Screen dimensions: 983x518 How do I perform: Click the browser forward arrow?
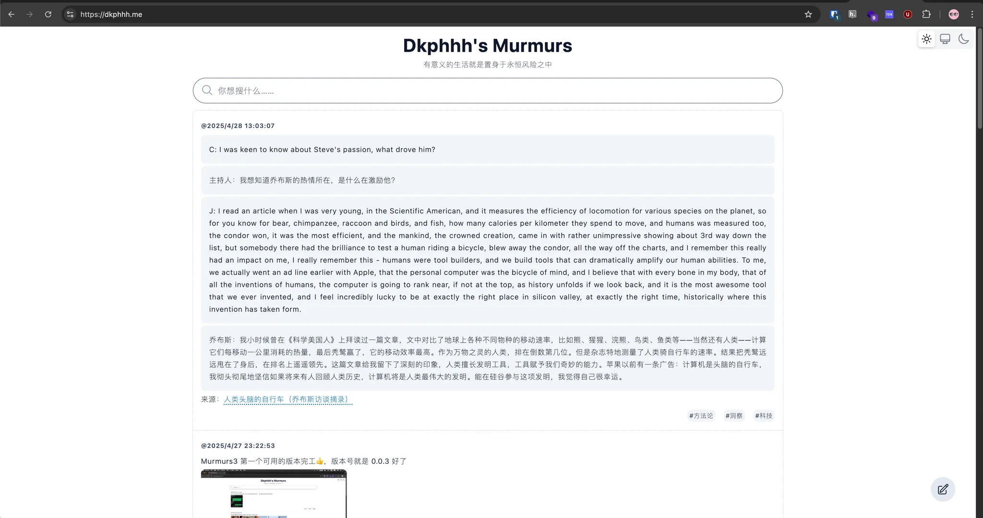click(x=30, y=14)
